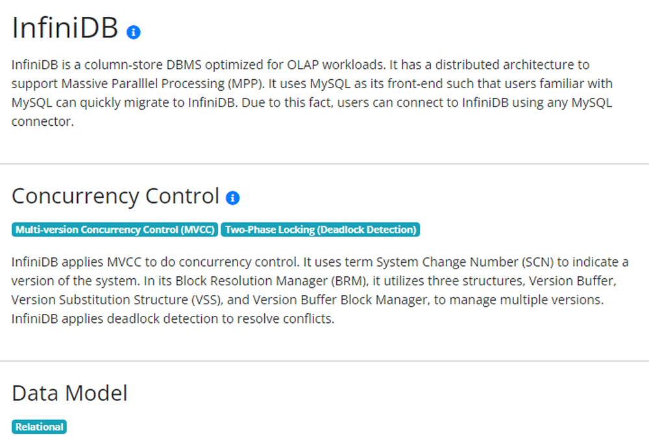Click the info icon beside InfiniDB title
Image resolution: width=649 pixels, height=441 pixels.
(134, 32)
